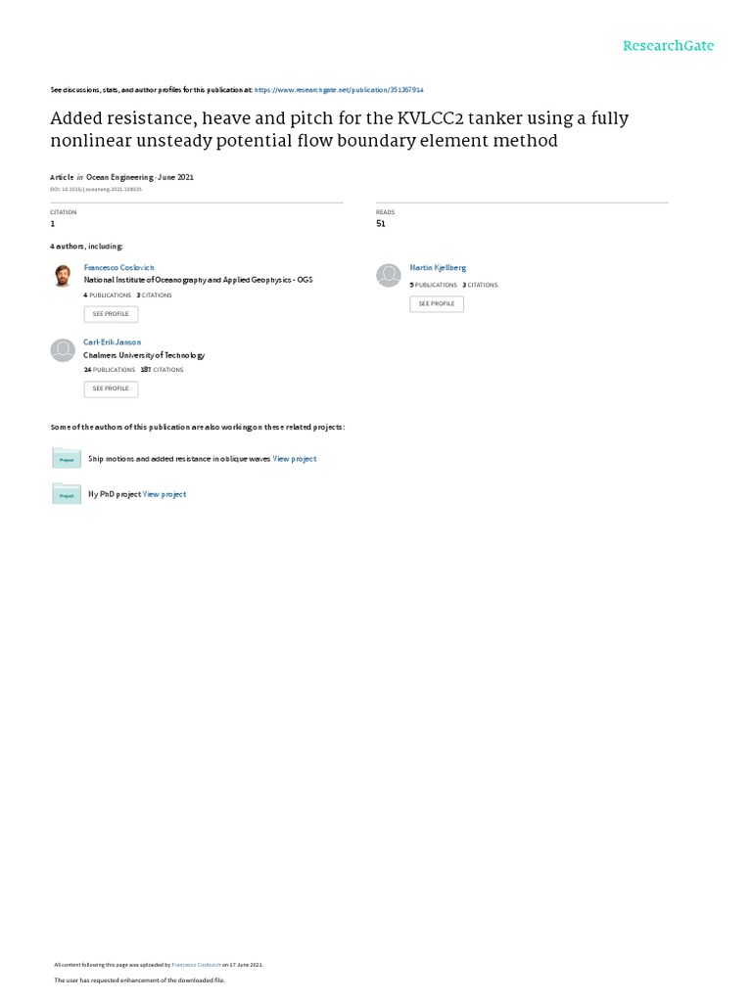The height and width of the screenshot is (1002, 752).
Task: Click Francesco Coslovich uploader link at bottom
Action: [x=199, y=964]
